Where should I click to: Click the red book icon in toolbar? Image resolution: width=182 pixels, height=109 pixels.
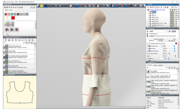[x=112, y=6]
